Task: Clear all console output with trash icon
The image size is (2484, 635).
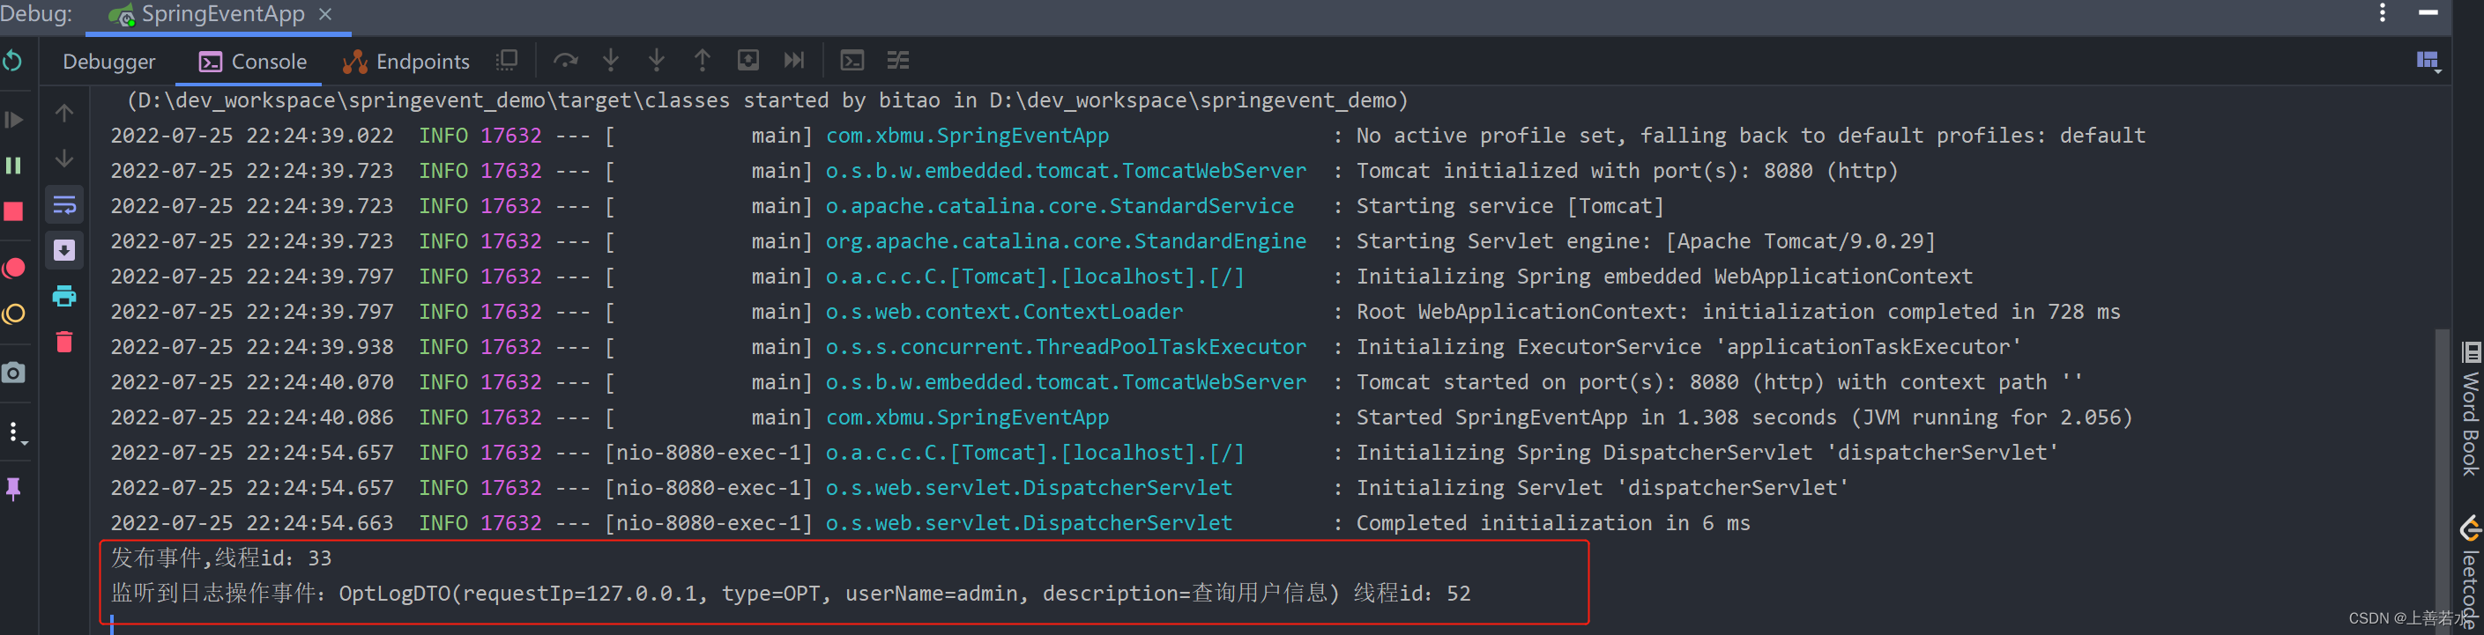Action: 63,341
